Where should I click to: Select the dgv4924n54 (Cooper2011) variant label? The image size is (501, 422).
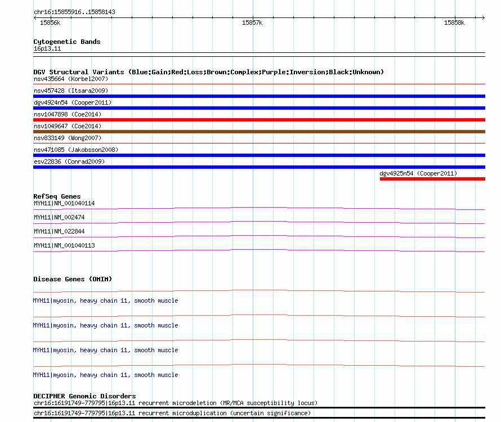click(x=73, y=102)
